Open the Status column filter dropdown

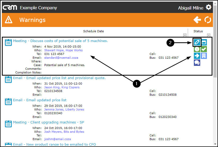pyautogui.click(x=209, y=35)
